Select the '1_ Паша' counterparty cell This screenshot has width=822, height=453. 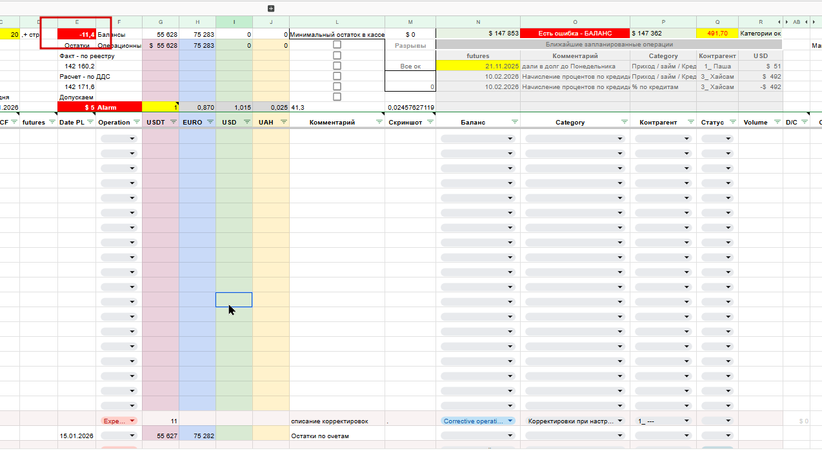point(717,66)
